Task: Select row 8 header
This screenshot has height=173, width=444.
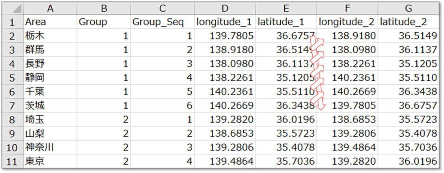Action: (13, 119)
